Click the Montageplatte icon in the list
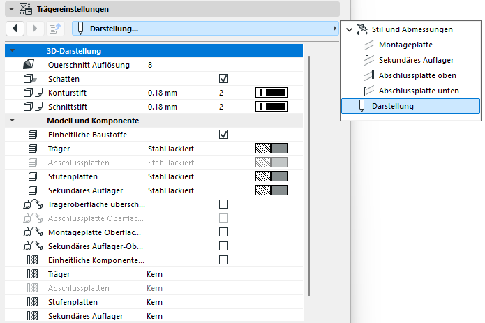 (369, 45)
